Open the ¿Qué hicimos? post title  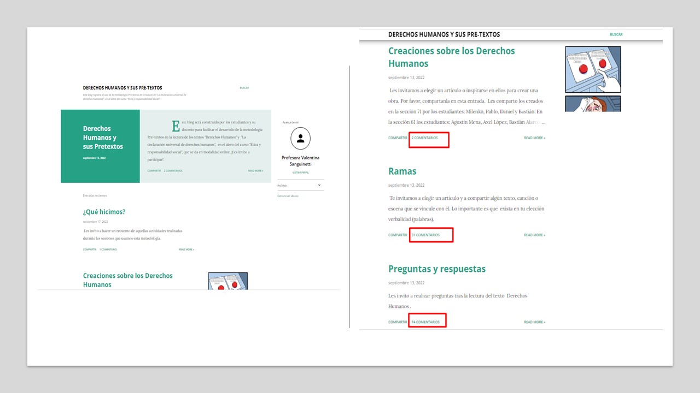click(104, 212)
